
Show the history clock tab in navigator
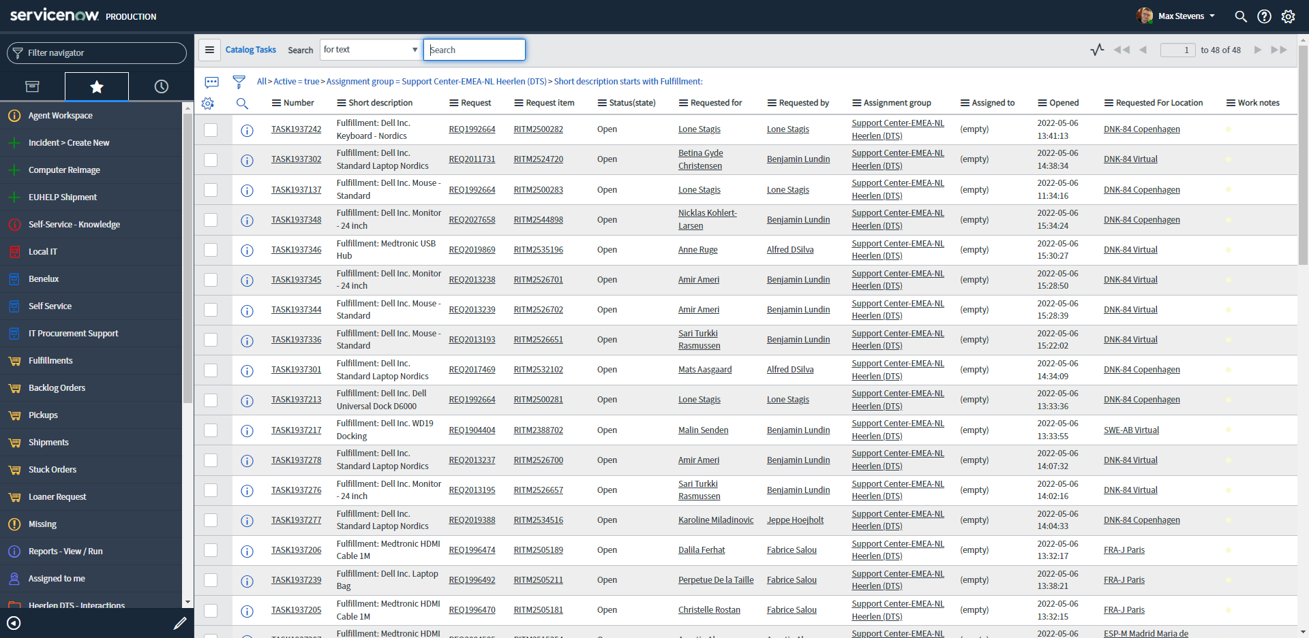coord(161,86)
